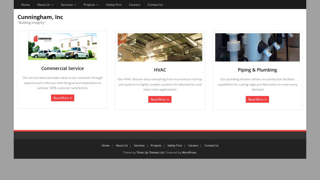Select Contact Us in the top navigation
The height and width of the screenshot is (180, 320).
155,4
